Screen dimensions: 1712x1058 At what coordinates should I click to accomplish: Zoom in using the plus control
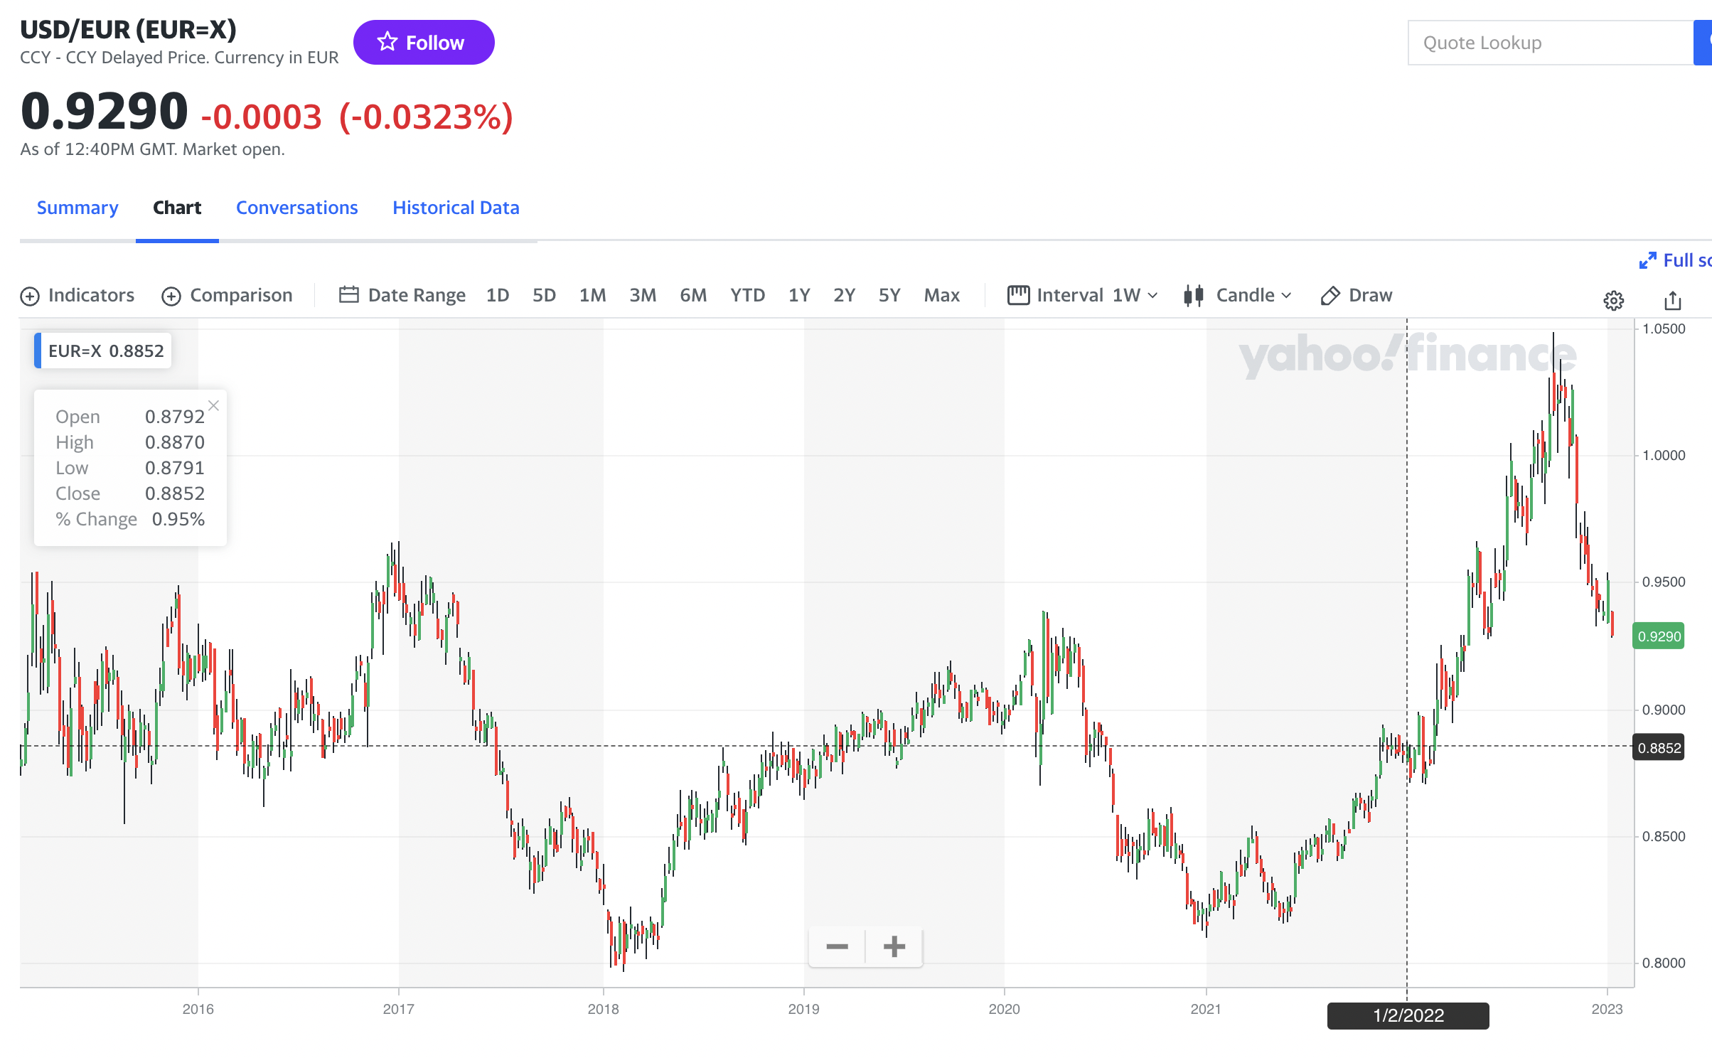[894, 946]
